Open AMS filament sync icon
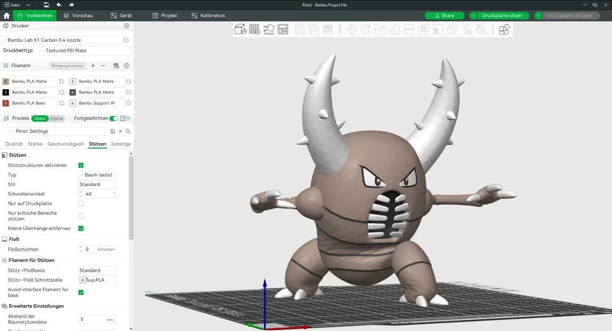This screenshot has height=331, width=612. pos(116,65)
